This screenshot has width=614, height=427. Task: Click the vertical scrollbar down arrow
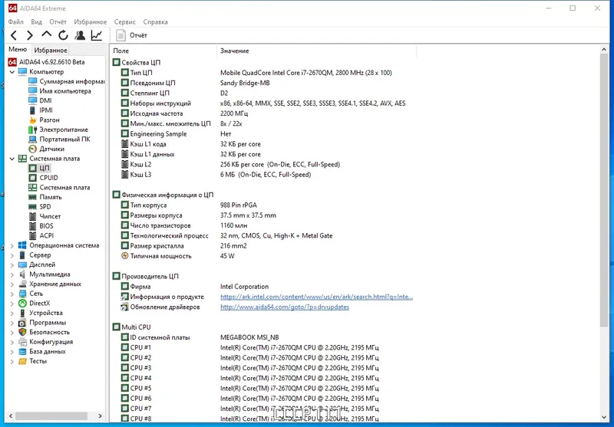[x=604, y=417]
